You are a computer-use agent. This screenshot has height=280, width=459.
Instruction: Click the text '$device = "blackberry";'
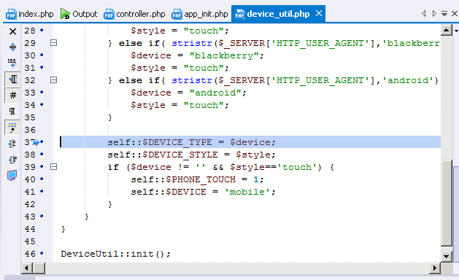tap(197, 55)
